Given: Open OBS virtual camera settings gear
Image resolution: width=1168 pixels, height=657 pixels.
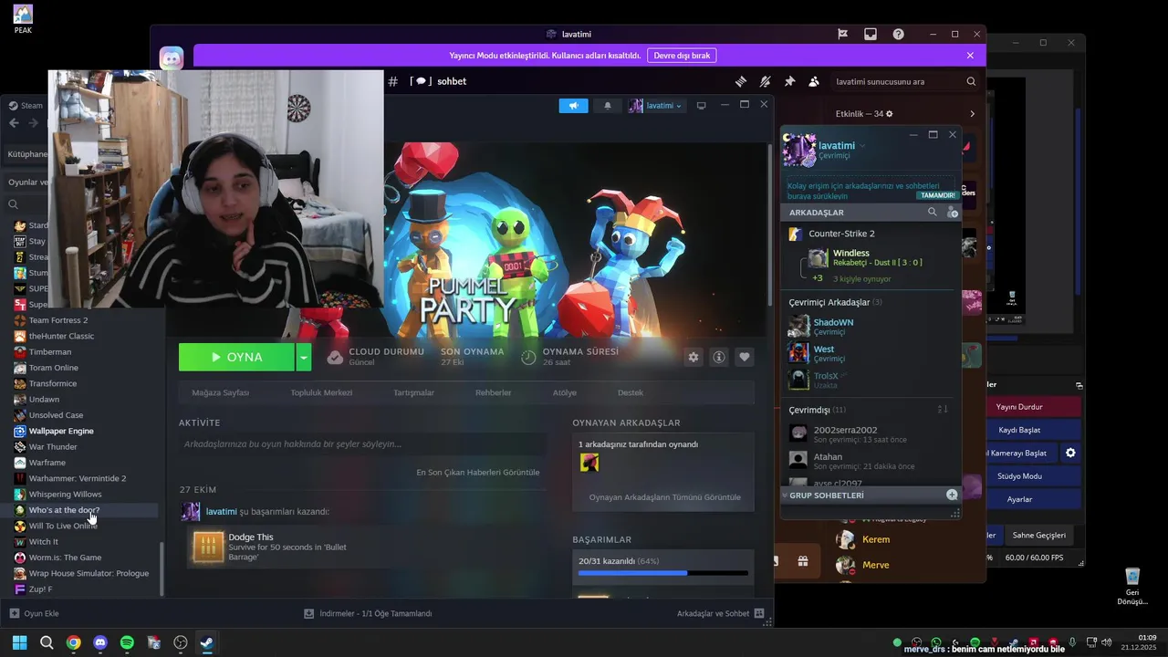Looking at the screenshot, I should click(1070, 453).
